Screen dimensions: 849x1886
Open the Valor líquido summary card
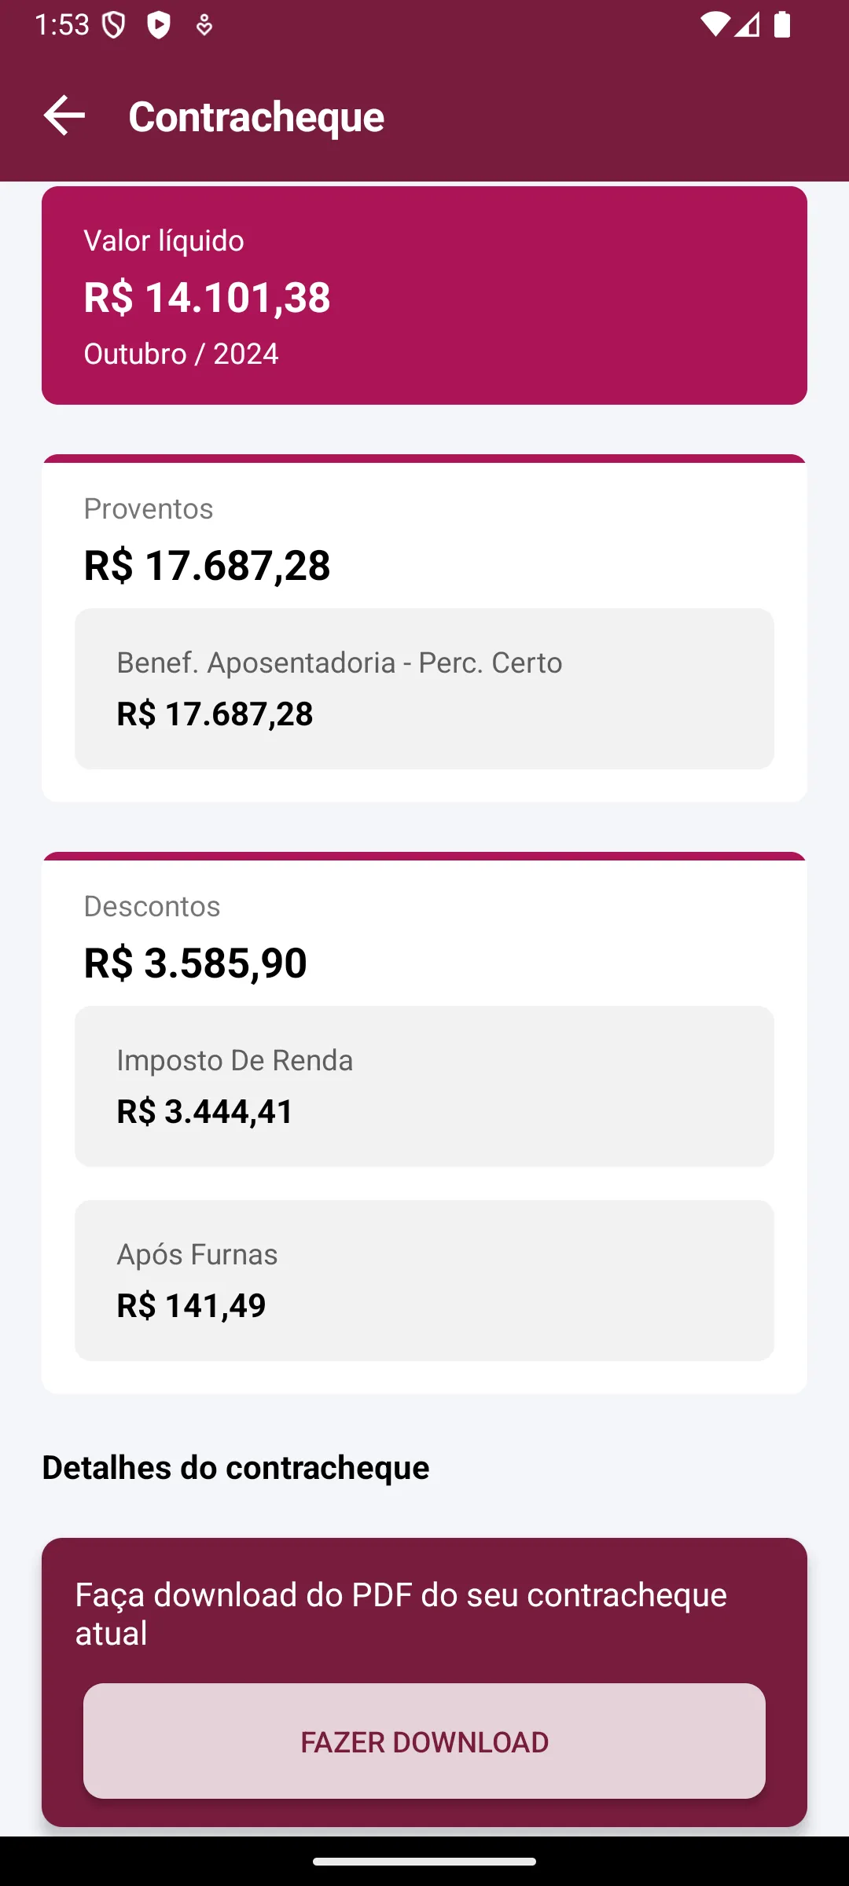424,295
